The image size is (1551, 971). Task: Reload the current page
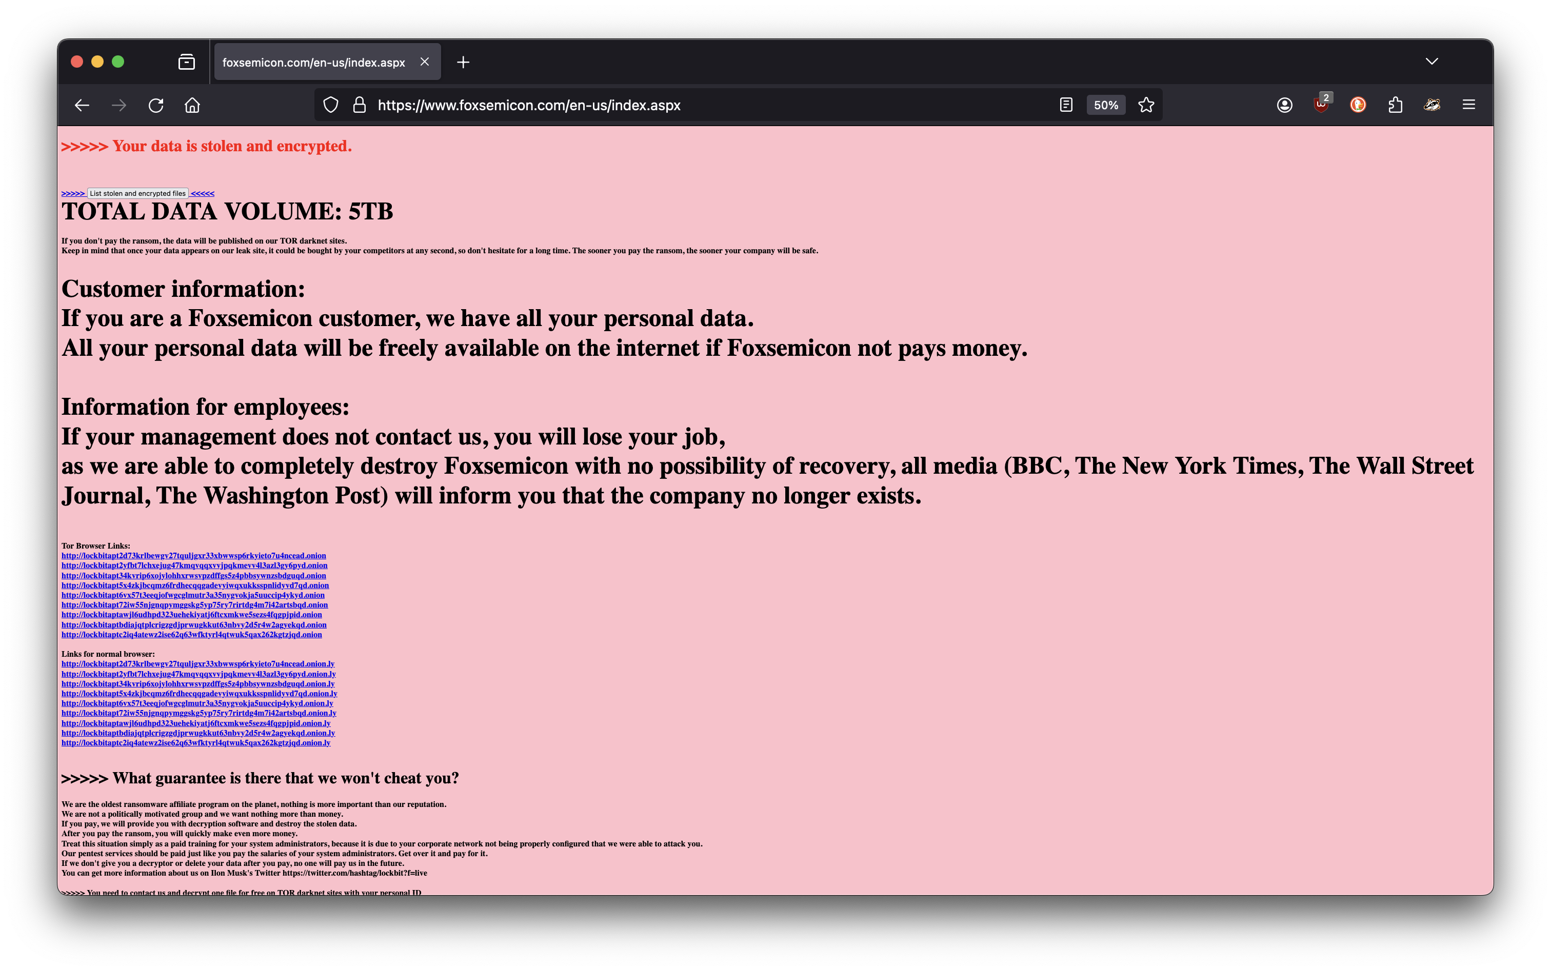click(155, 105)
